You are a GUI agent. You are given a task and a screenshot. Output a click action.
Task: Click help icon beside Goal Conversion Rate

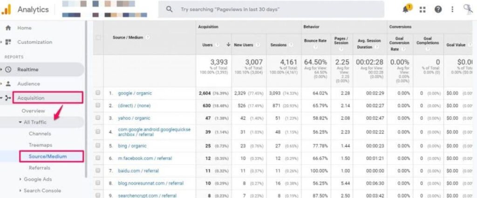(x=403, y=49)
